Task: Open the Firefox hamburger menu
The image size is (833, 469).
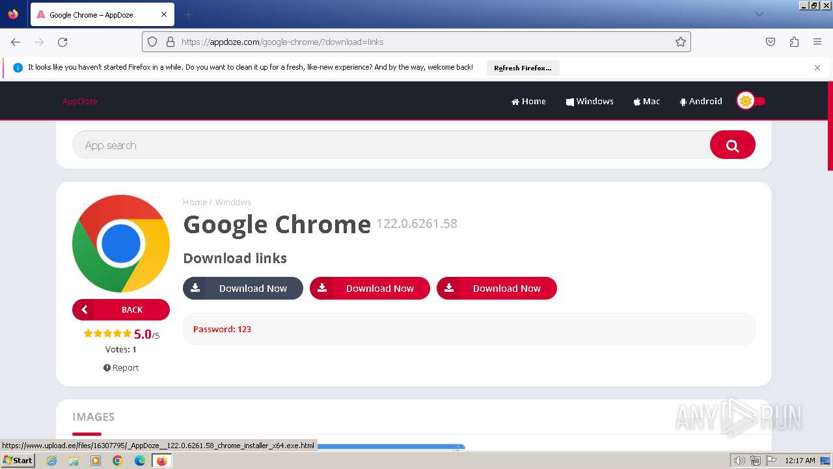Action: click(817, 42)
